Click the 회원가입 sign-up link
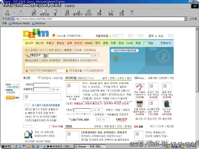 [58, 78]
